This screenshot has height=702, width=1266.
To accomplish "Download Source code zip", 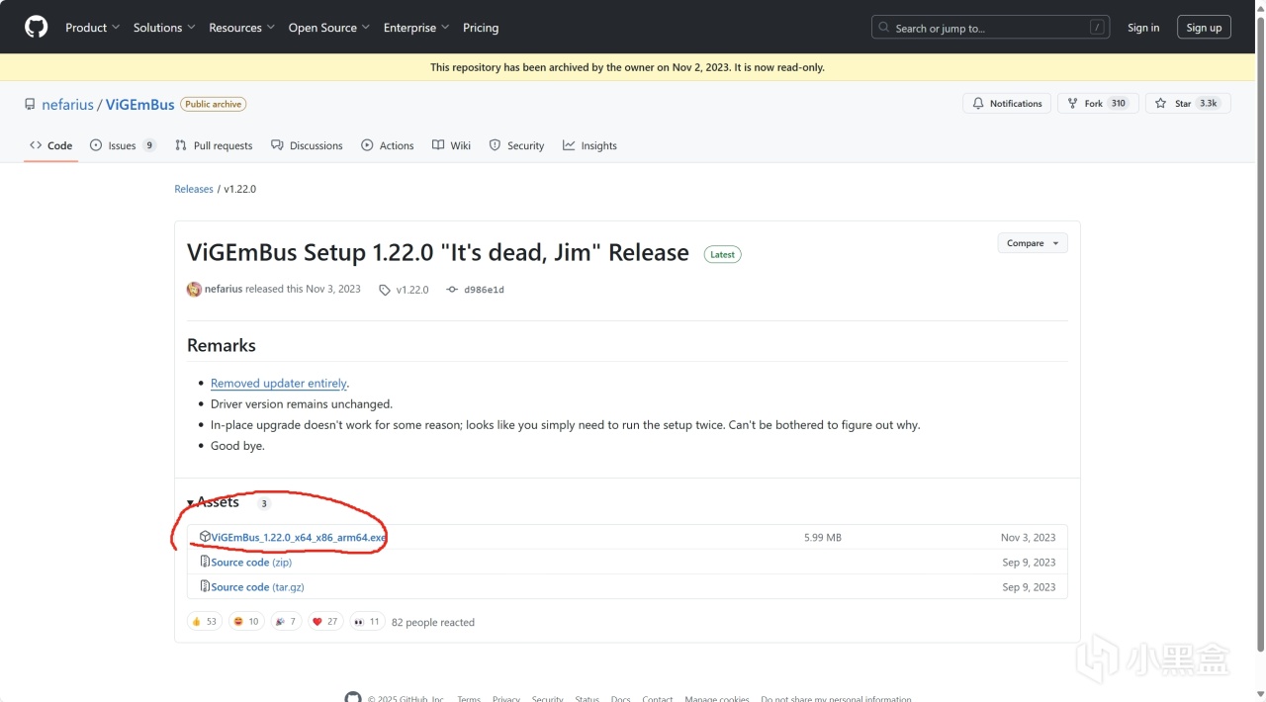I will coord(251,562).
